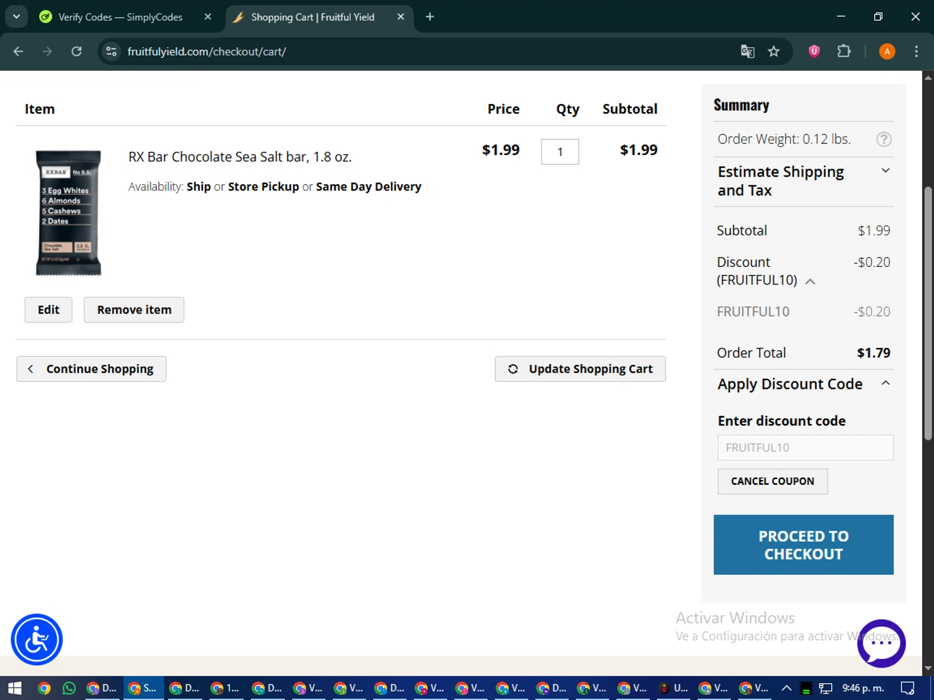Screen dimensions: 934x700
Task: Click the discount code input field
Action: 805,447
